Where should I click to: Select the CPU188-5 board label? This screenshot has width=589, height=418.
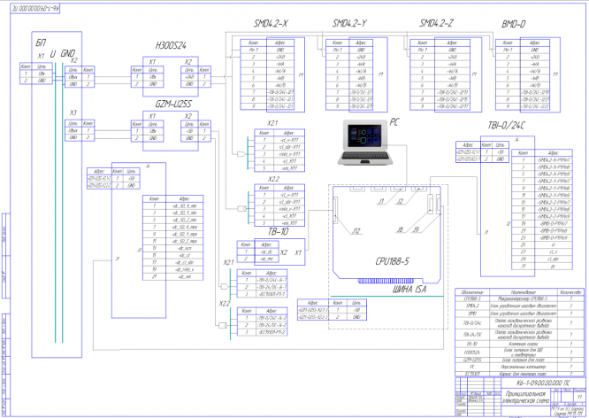pos(392,261)
